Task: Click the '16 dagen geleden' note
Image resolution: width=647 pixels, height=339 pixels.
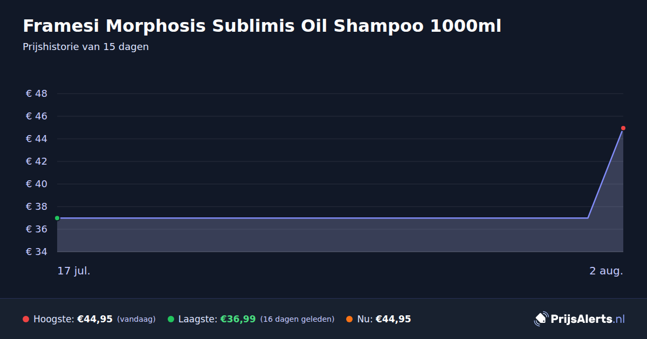Action: click(x=297, y=319)
